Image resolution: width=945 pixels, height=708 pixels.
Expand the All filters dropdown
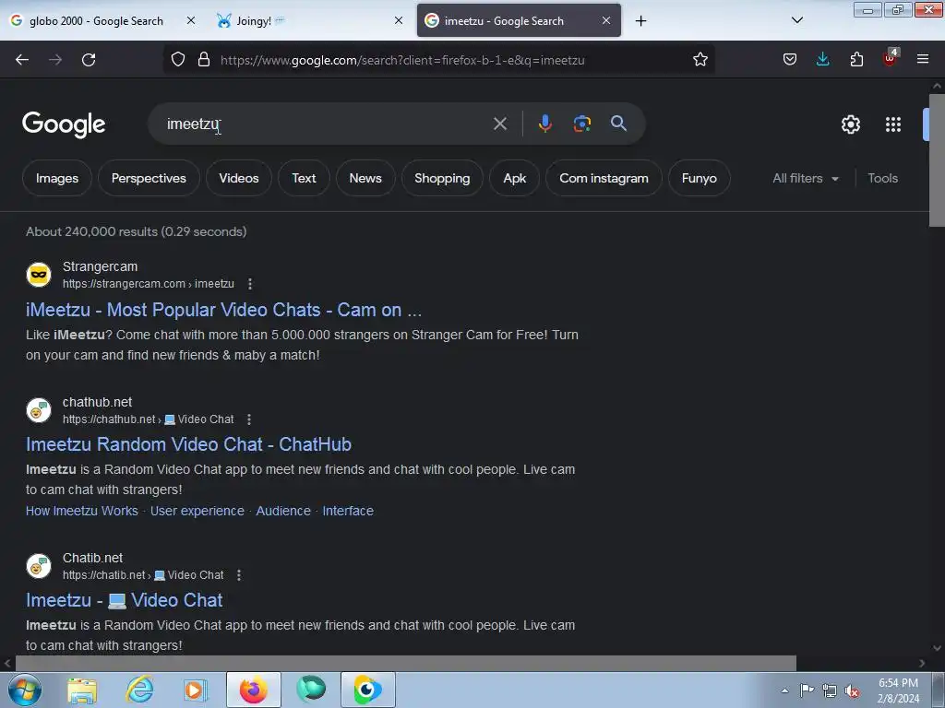click(805, 178)
